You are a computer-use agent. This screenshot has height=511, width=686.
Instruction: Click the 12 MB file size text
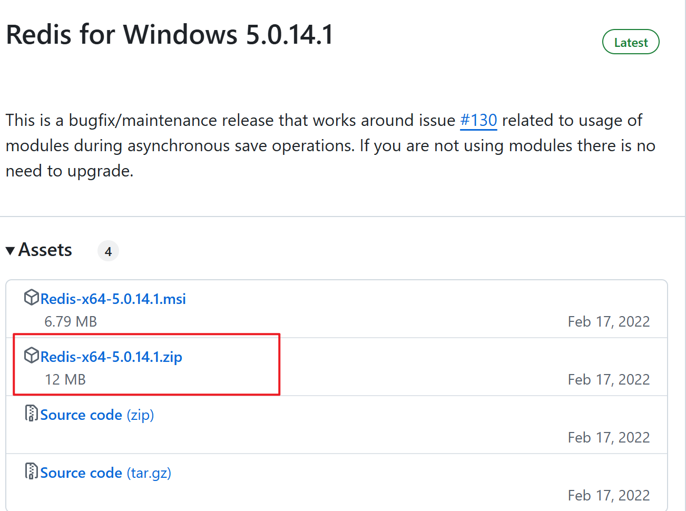(x=65, y=379)
